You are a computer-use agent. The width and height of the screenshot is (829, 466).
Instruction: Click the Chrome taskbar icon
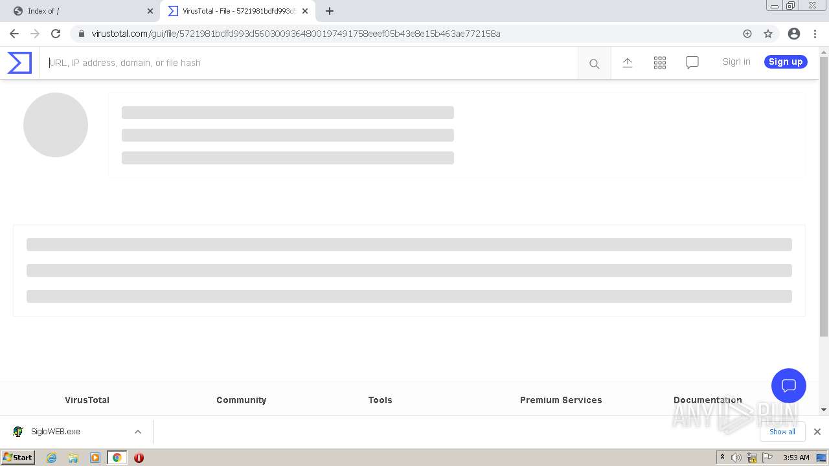117,458
